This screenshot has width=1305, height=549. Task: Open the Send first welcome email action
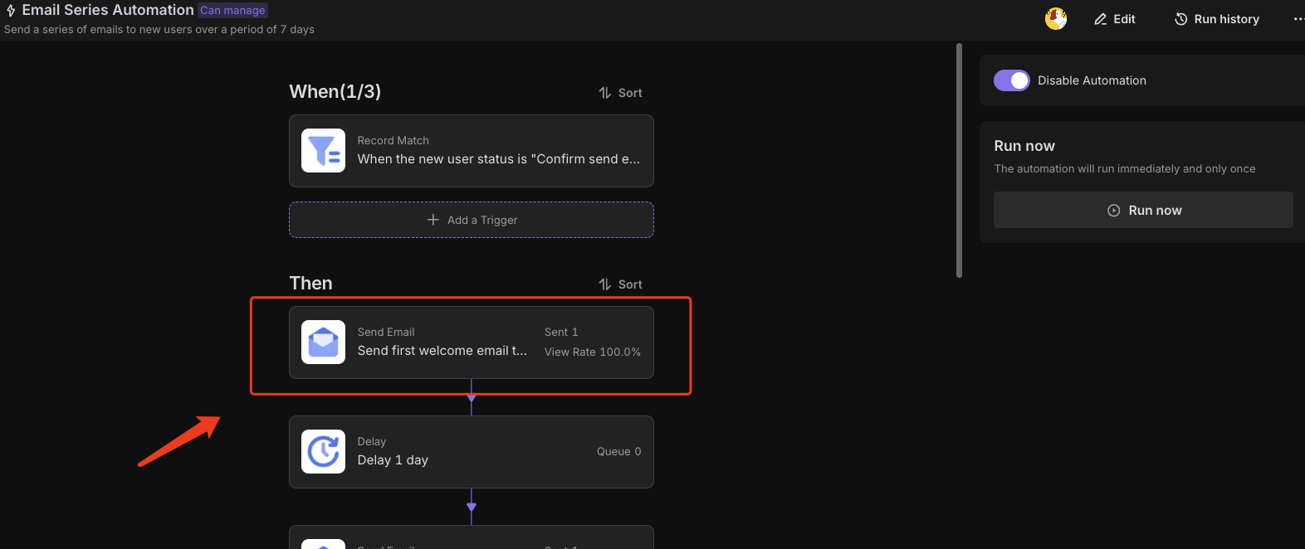click(x=472, y=343)
